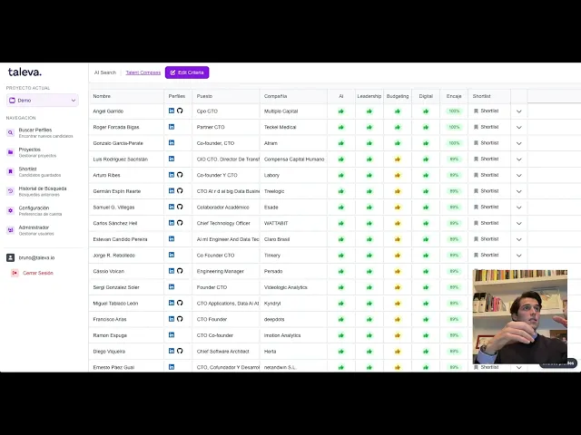The width and height of the screenshot is (581, 435).
Task: Click the Nombre column header
Action: 102,96
